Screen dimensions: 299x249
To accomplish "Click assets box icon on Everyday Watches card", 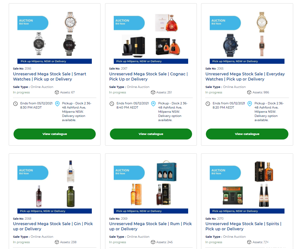I will (x=249, y=92).
